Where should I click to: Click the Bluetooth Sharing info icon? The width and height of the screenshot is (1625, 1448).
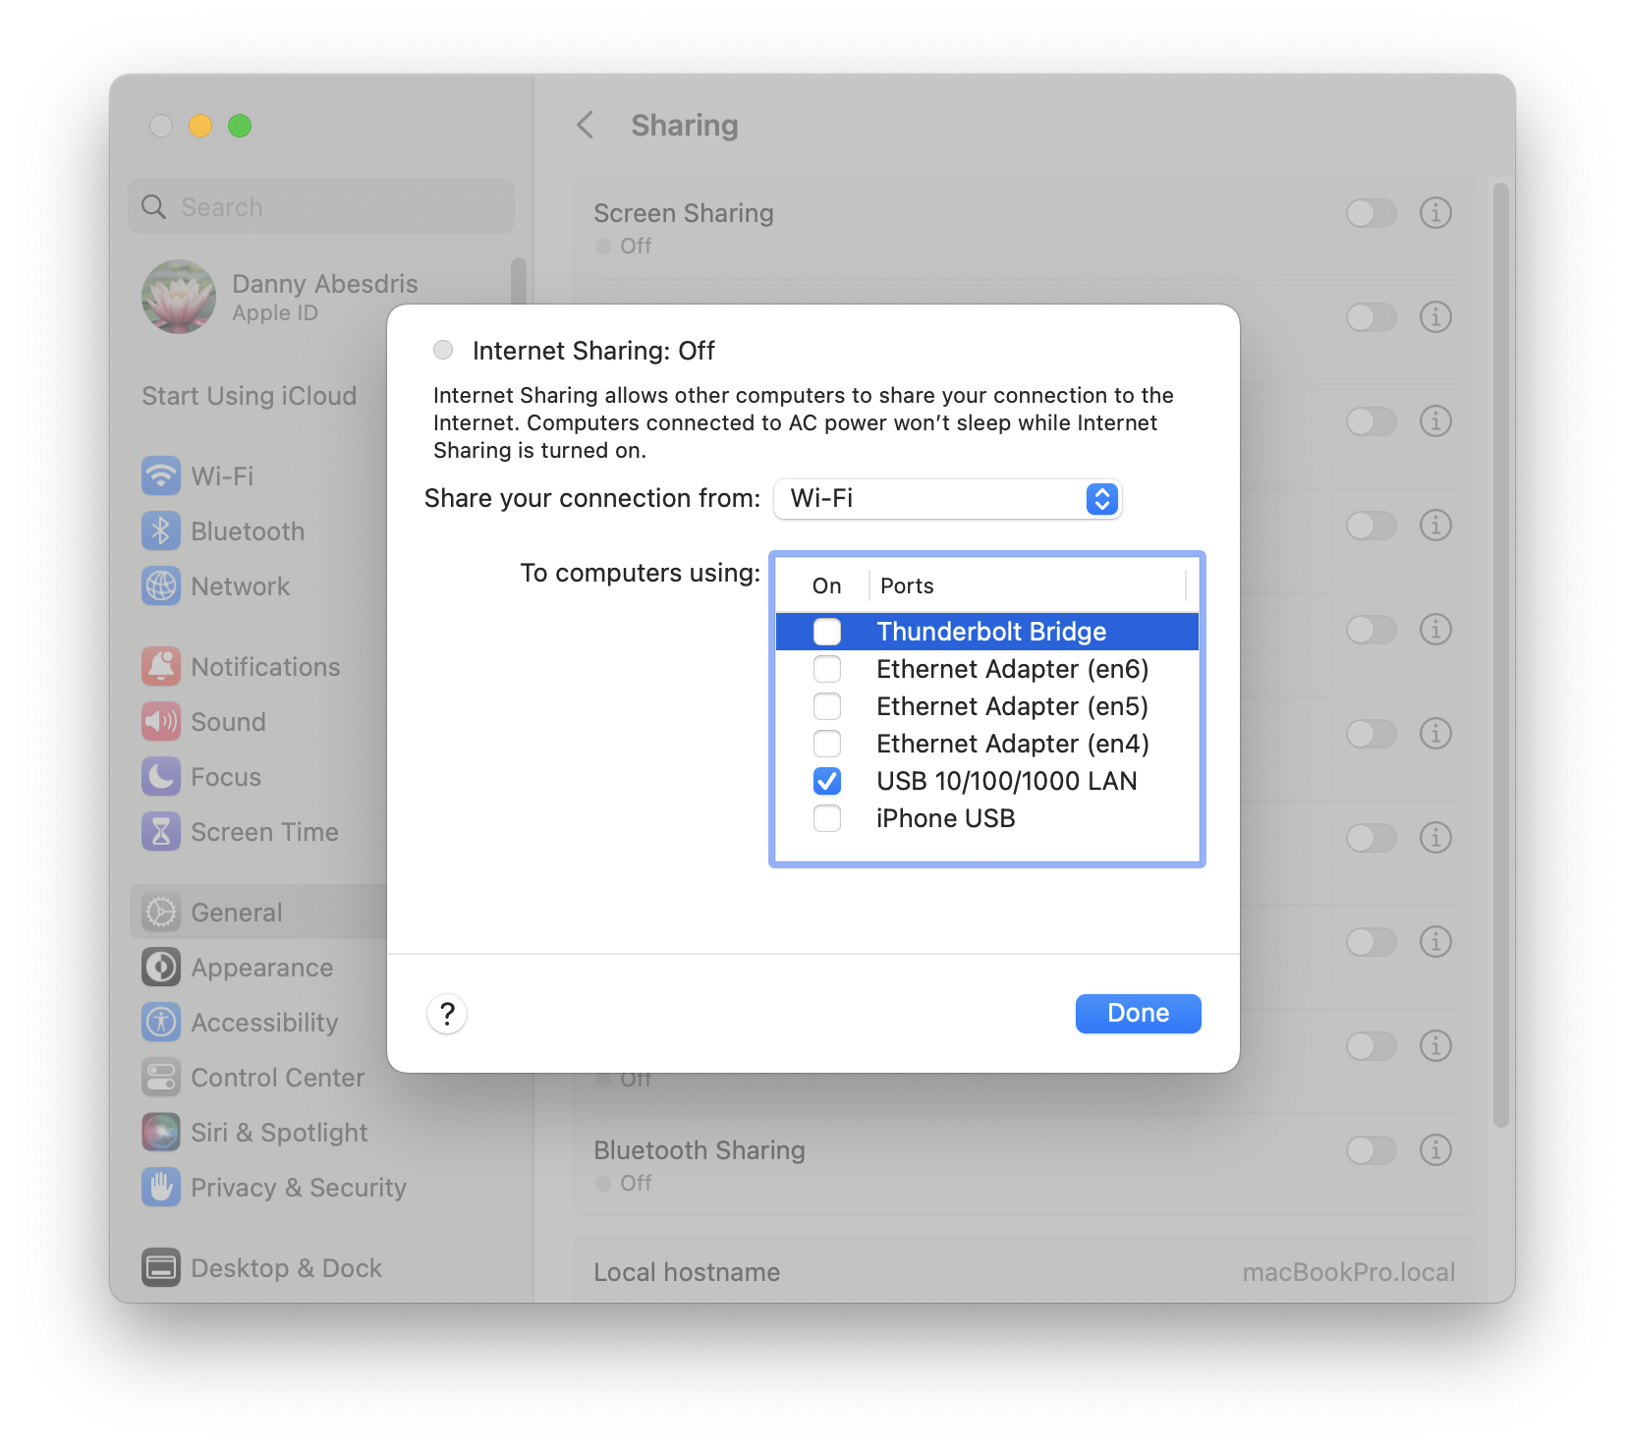(1435, 1150)
